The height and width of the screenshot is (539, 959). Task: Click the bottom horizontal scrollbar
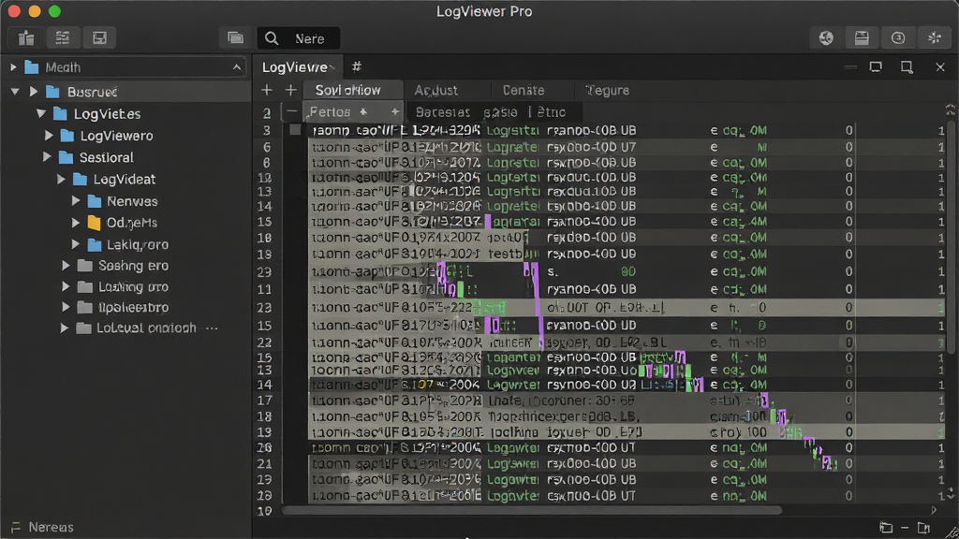pyautogui.click(x=532, y=510)
